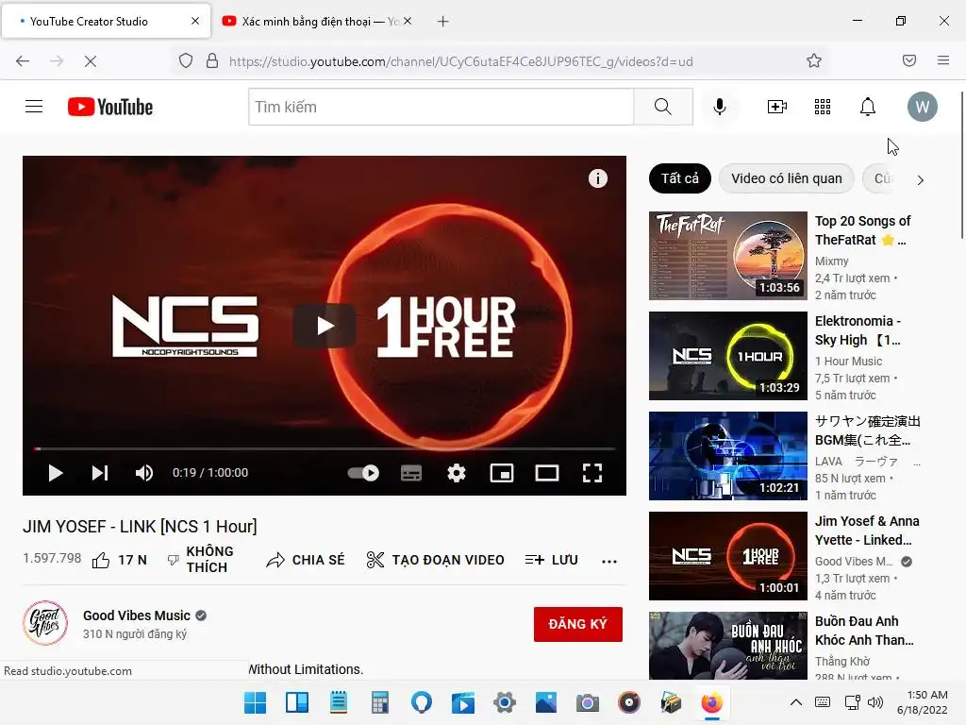Start voice search with microphone icon

click(720, 107)
